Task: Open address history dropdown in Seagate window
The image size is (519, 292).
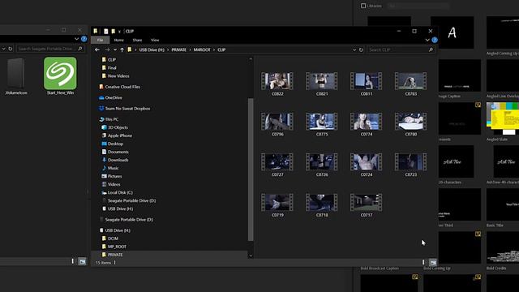Action: point(3,49)
